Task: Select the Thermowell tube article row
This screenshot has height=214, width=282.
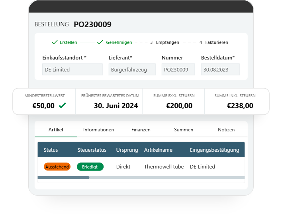Action: point(164,167)
